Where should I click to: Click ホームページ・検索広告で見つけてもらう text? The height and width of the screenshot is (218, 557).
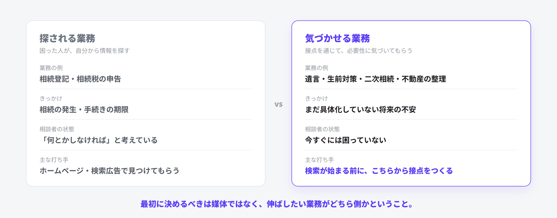(109, 171)
